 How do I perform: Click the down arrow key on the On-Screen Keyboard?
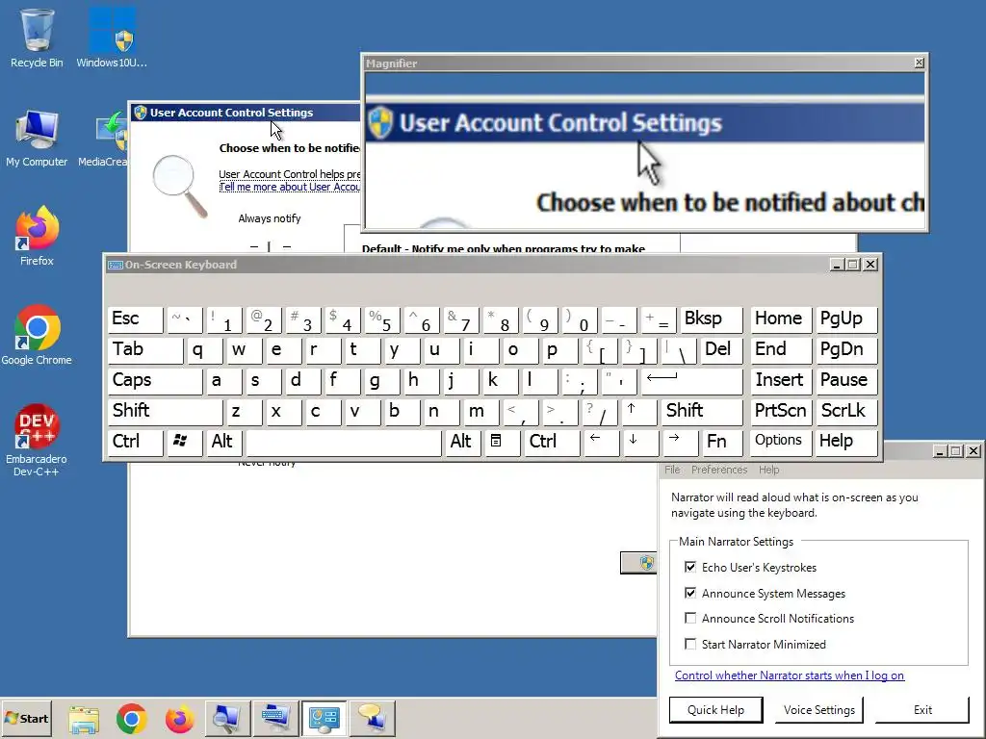(640, 442)
